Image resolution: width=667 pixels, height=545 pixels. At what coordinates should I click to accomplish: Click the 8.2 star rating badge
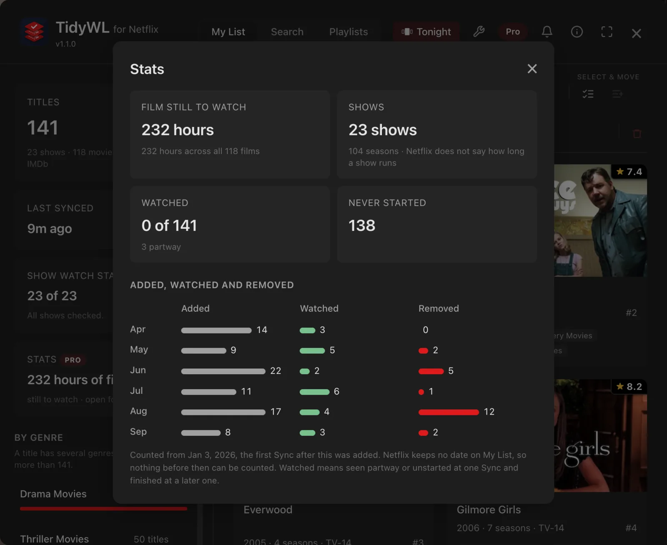point(629,387)
